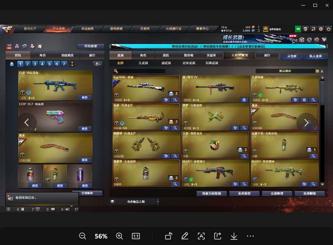Click the 全部修理 button
This screenshot has height=245, width=333.
click(277, 194)
